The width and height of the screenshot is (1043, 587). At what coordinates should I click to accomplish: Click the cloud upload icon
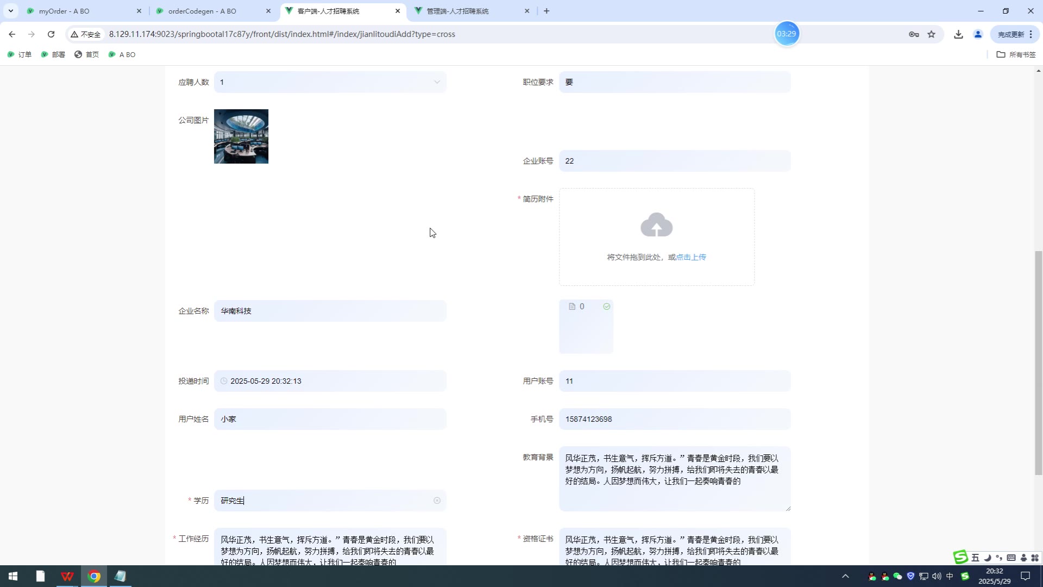tap(656, 225)
